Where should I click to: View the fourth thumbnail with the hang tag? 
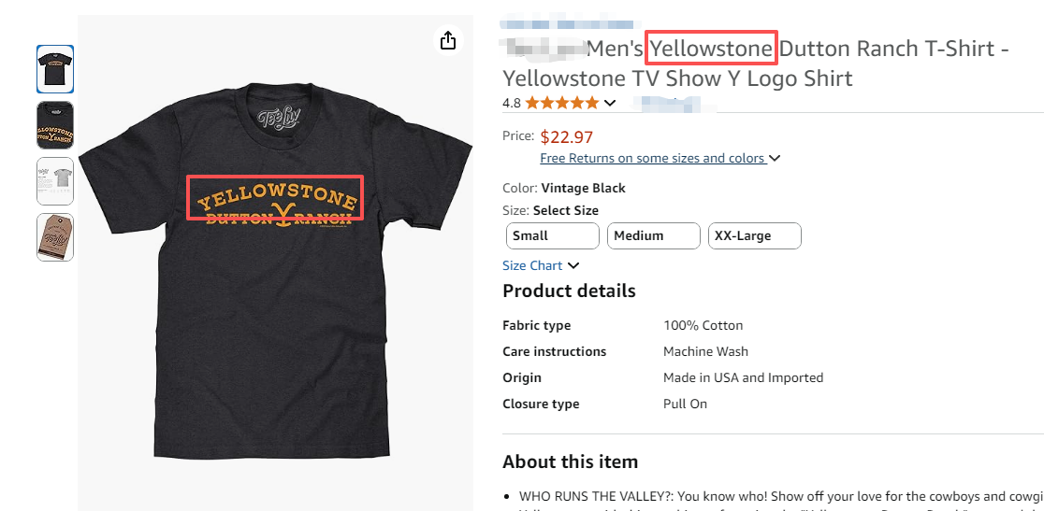pyautogui.click(x=55, y=237)
